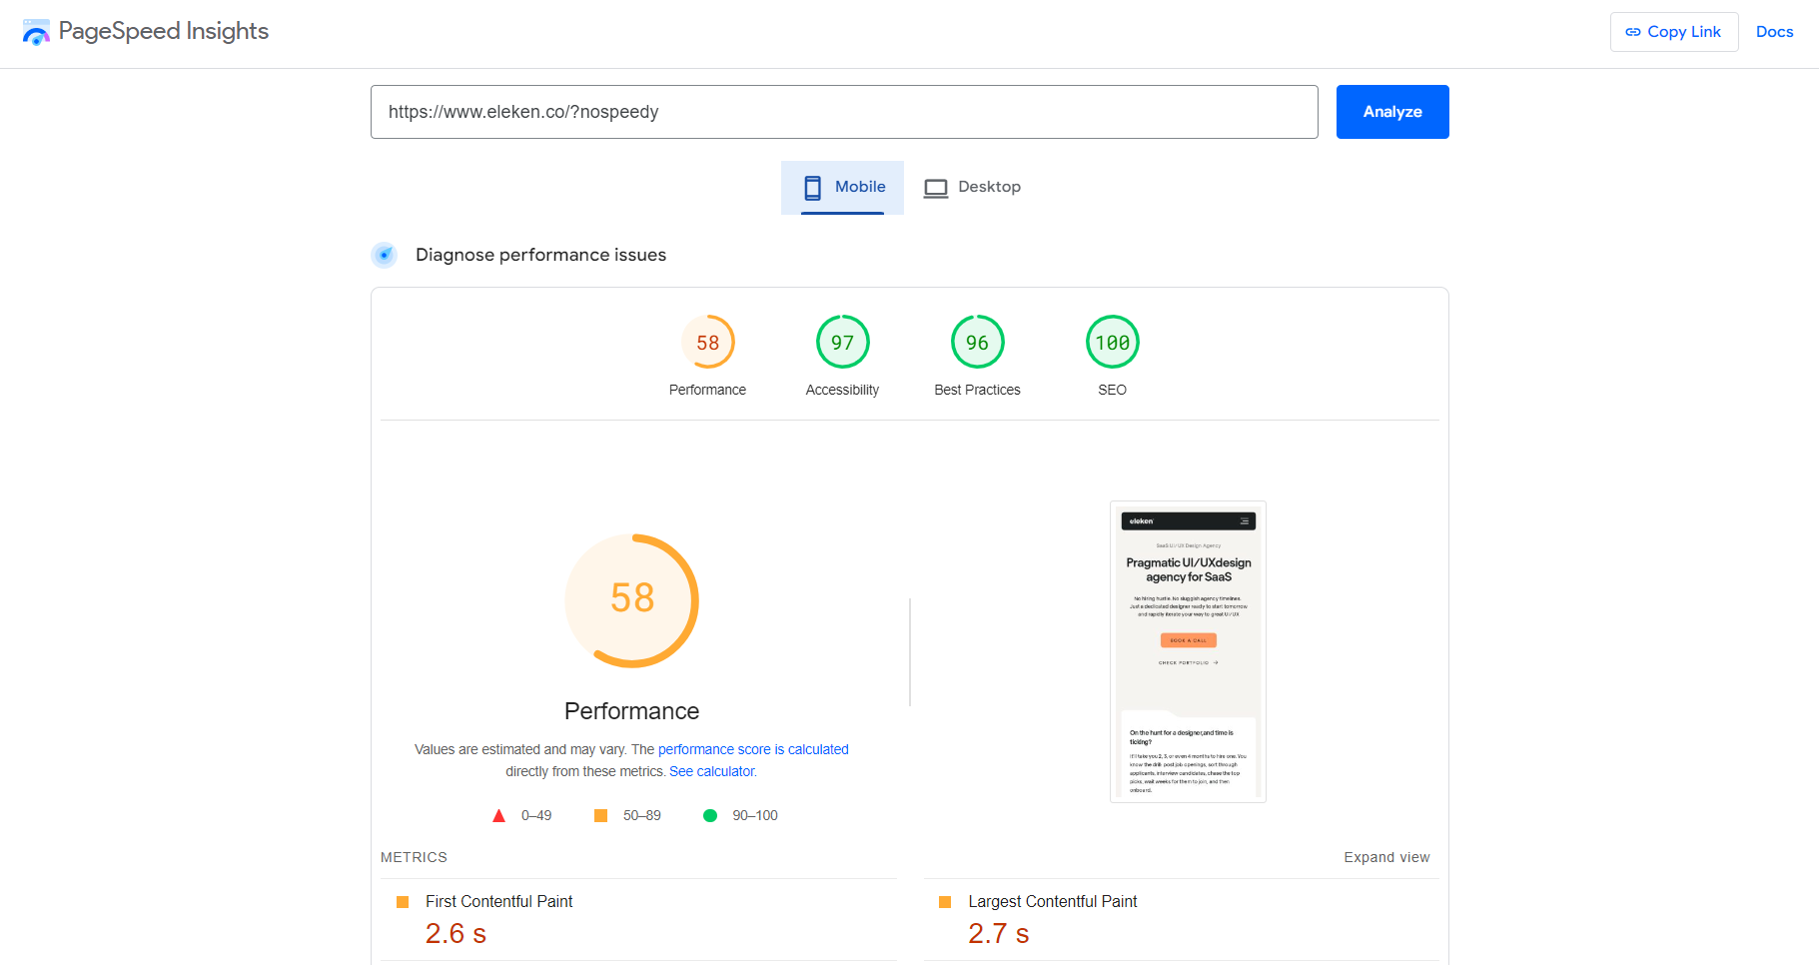Screen dimensions: 1819x965
Task: Click the Diagnose performance issues icon
Action: click(385, 255)
